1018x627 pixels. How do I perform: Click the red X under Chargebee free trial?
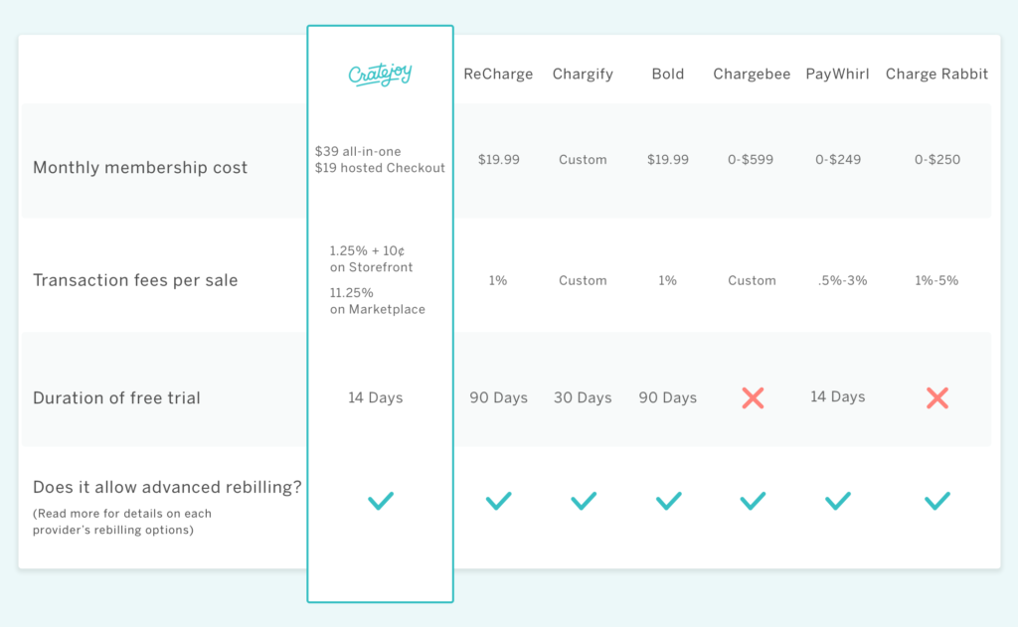pos(753,397)
